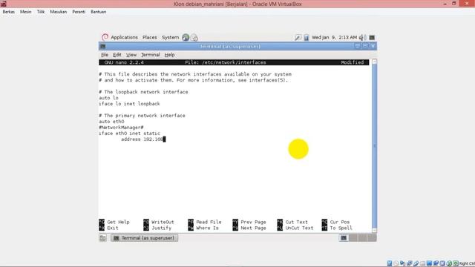Screen dimensions: 475x267
Task: Click the 'auto lo' line in nano
Action: (x=108, y=98)
